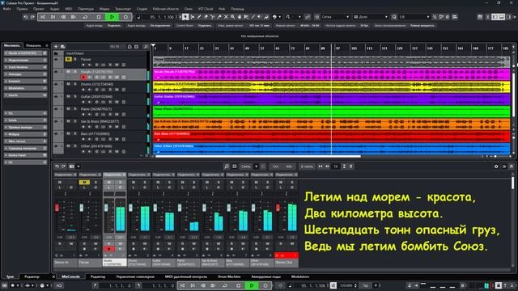Select the Zoom magnifier tool
Screen dimensions: 518x291
coord(232,17)
